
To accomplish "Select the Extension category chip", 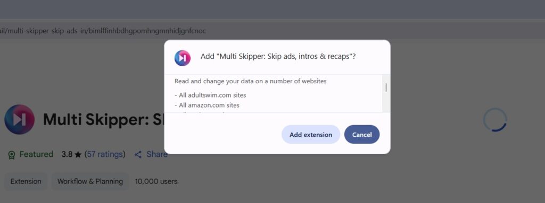I will 26,181.
